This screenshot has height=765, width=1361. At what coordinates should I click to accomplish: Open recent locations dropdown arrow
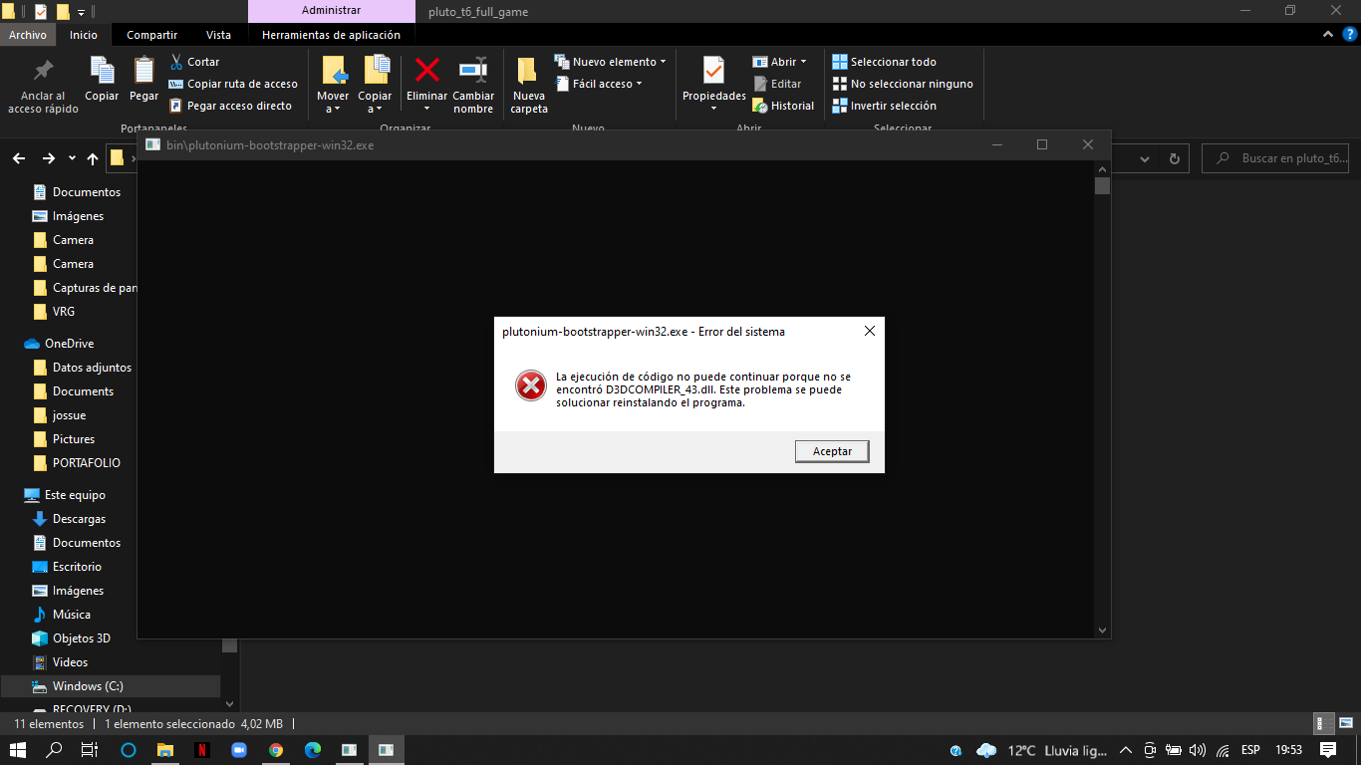click(x=72, y=158)
